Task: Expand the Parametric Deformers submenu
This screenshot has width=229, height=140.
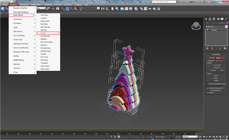Action: coord(23,52)
